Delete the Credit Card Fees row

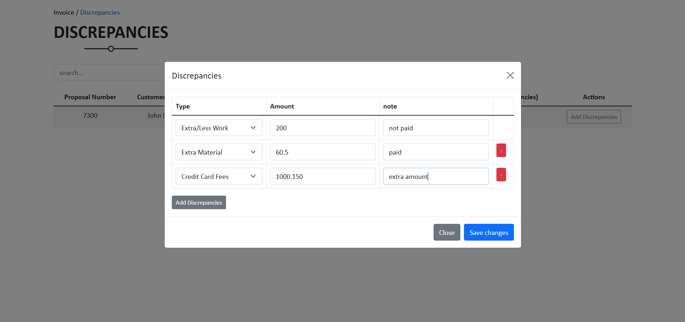pos(501,175)
